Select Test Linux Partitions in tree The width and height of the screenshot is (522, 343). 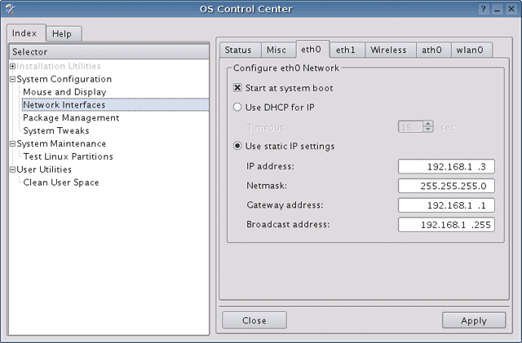68,156
